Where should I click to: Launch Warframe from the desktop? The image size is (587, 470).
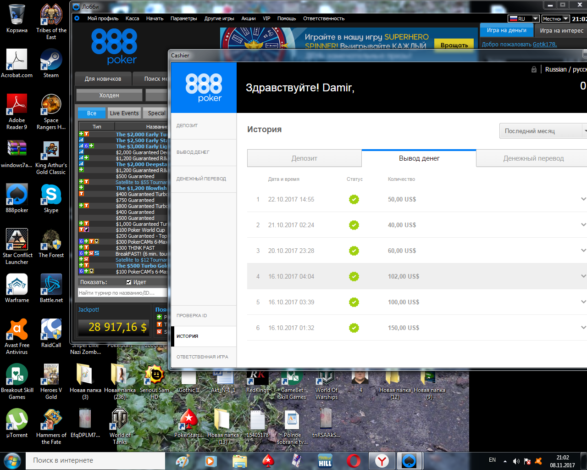17,288
